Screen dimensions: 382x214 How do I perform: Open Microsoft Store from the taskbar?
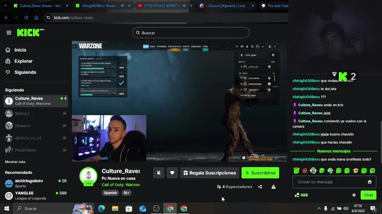[129, 208]
